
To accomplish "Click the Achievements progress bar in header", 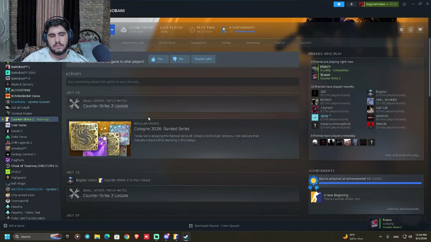I will [x=244, y=32].
